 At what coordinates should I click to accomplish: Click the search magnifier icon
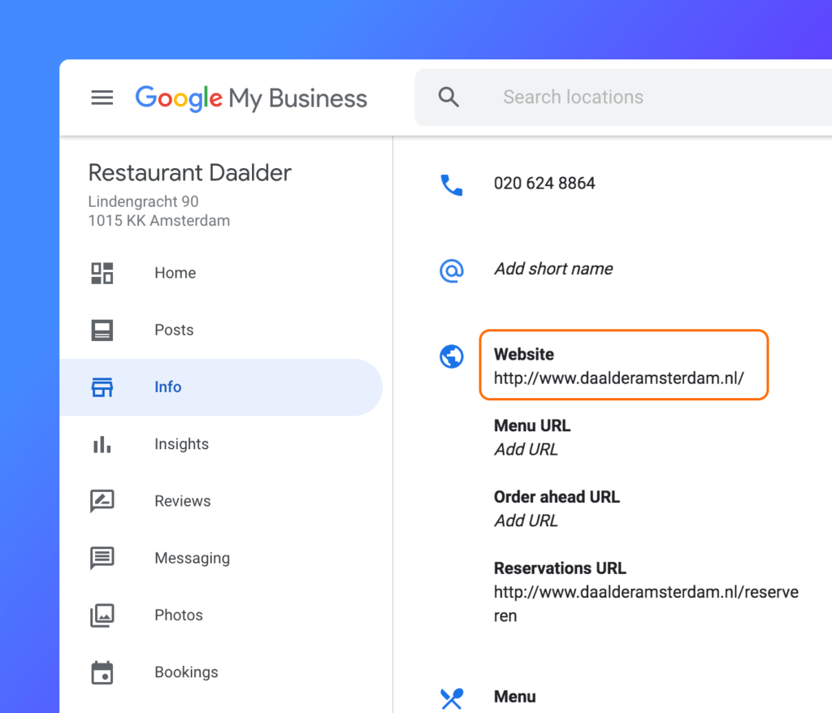pyautogui.click(x=448, y=97)
